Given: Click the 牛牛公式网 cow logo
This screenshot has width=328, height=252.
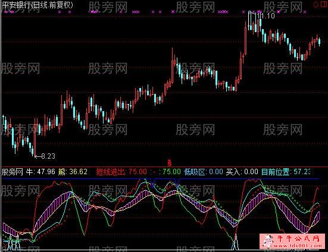Looking at the screenshot, I should pos(267,241).
